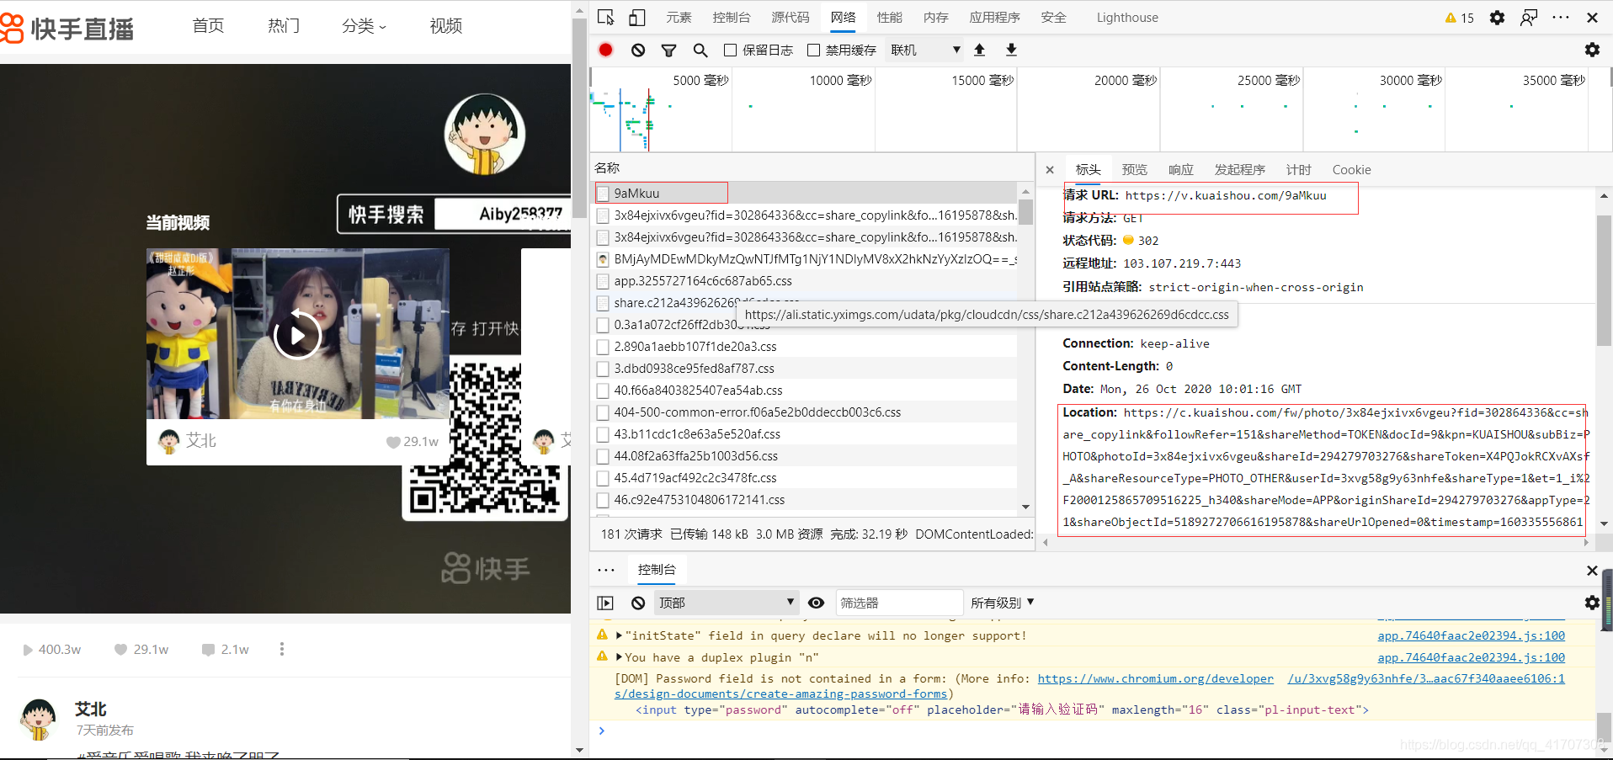
Task: Close the request details pane
Action: 1050,170
